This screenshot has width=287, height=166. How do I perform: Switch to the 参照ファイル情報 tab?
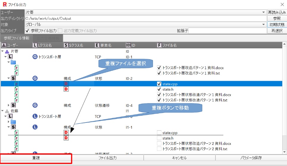click(x=16, y=38)
